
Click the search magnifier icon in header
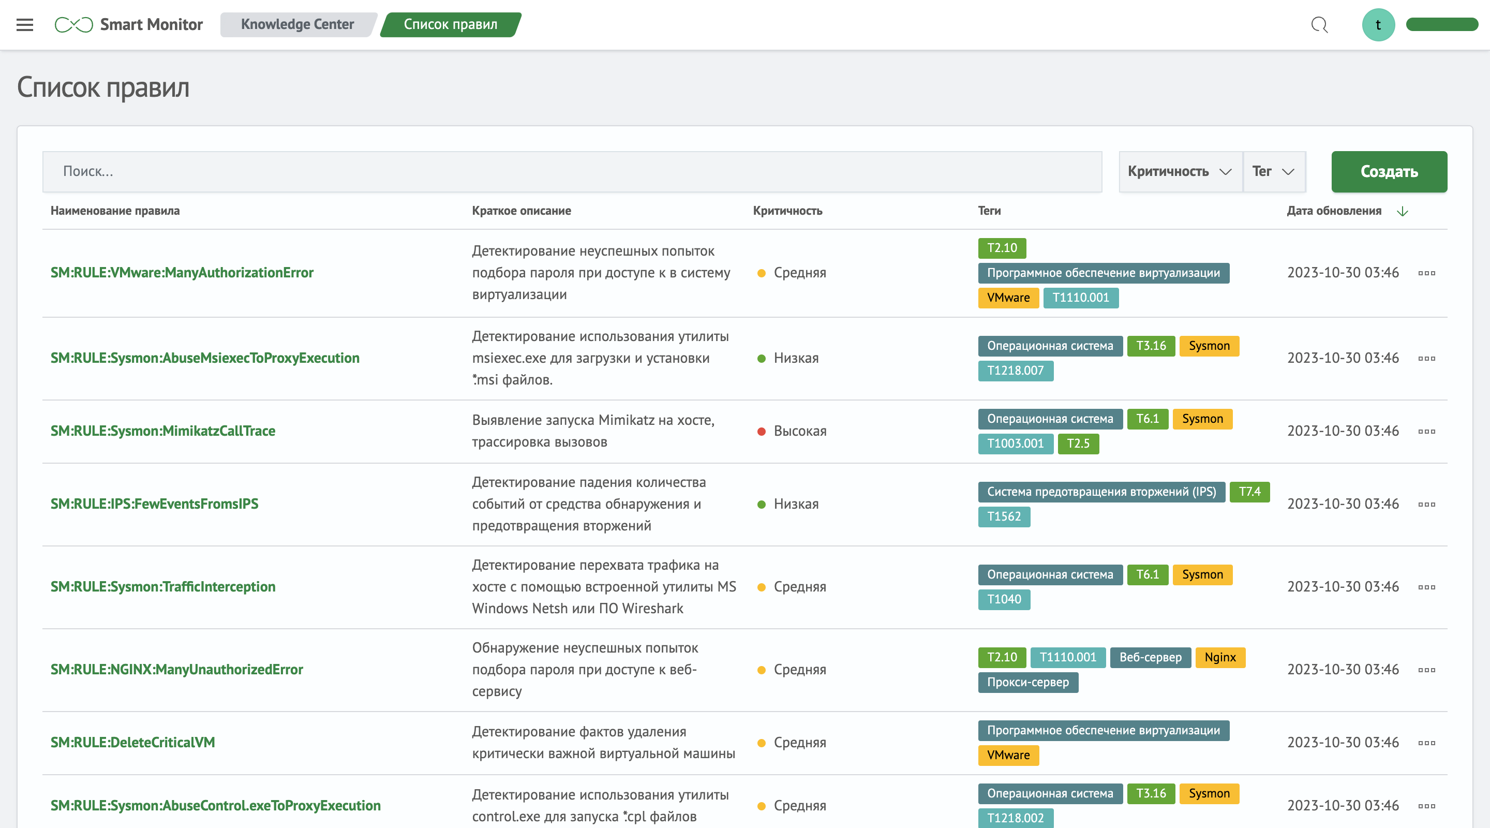1319,24
